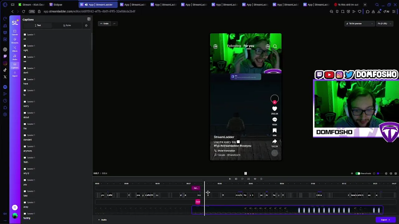Open the Layouts panel in StreamLadder sidebar
Screen dimensions: 399x224
(x=15, y=32)
